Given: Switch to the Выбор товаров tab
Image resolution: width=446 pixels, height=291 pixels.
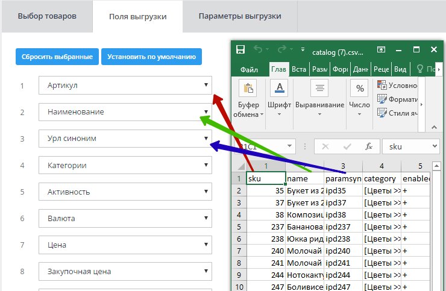Looking at the screenshot, I should tap(47, 16).
